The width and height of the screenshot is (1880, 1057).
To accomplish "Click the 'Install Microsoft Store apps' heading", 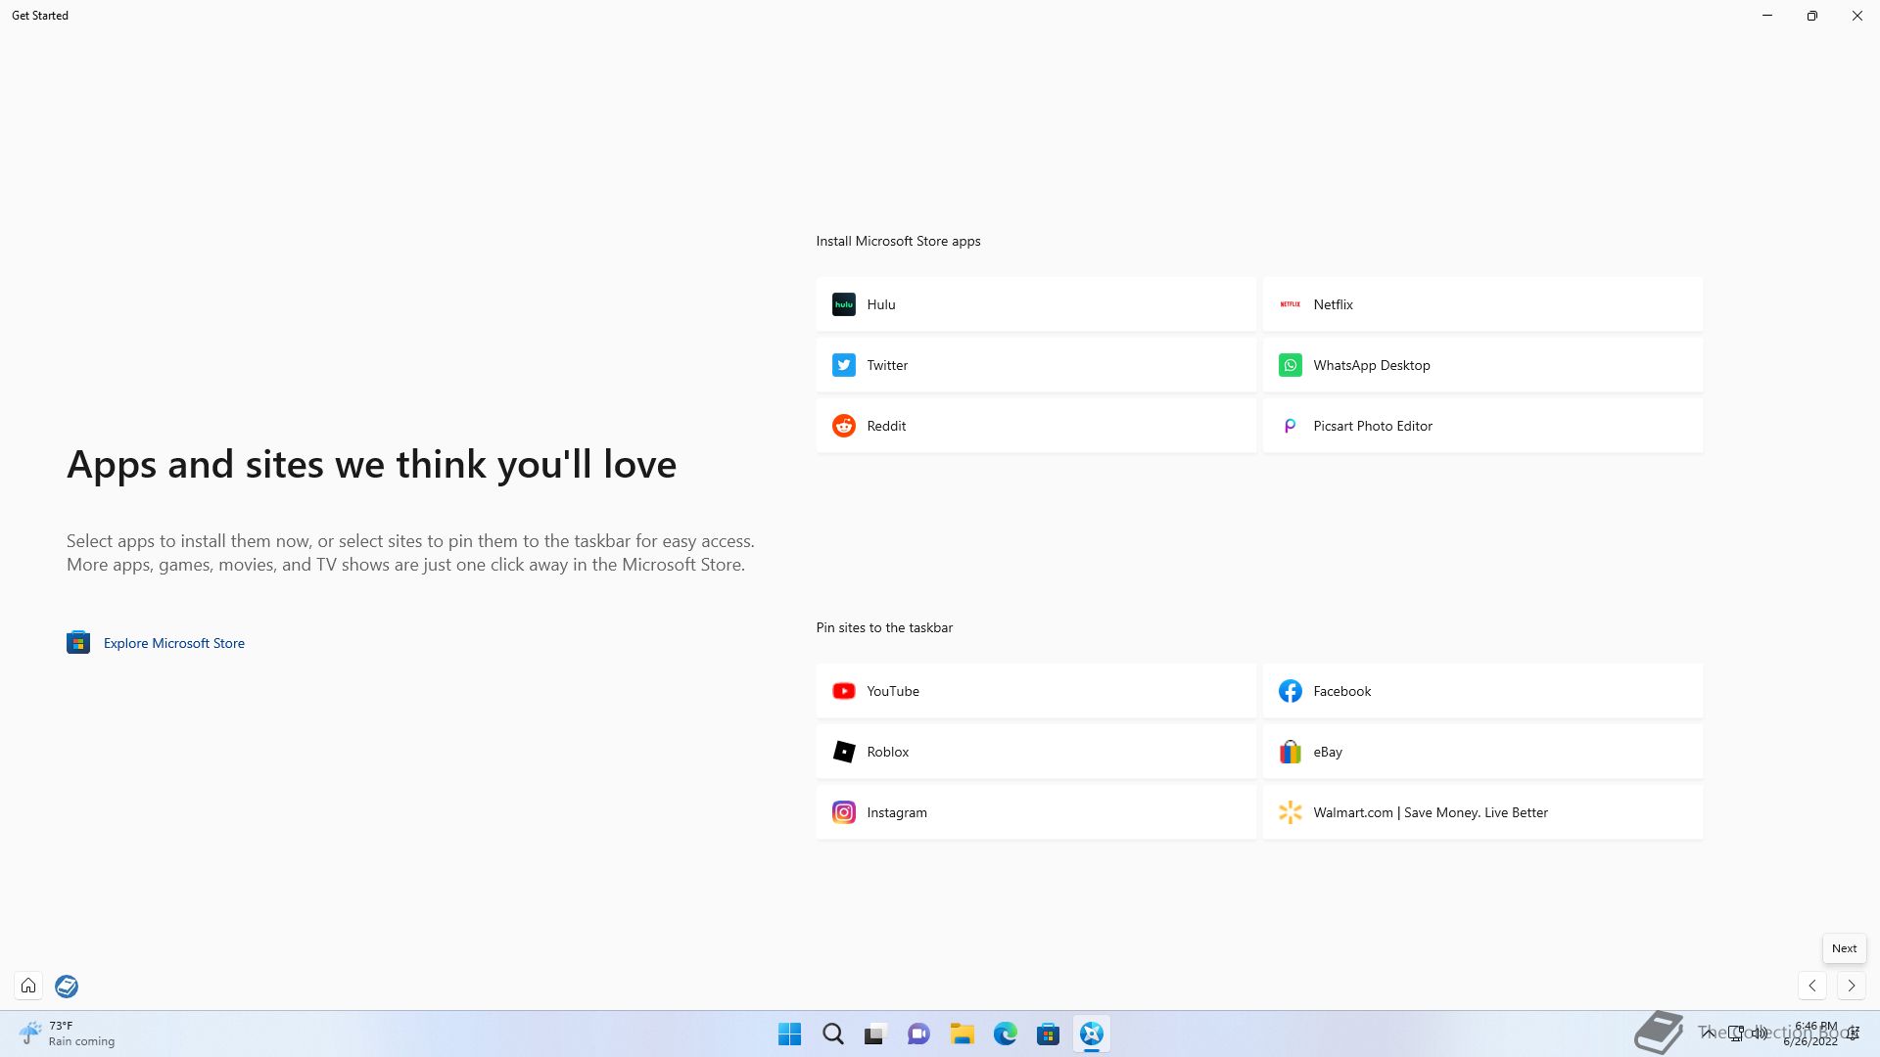I will (898, 241).
